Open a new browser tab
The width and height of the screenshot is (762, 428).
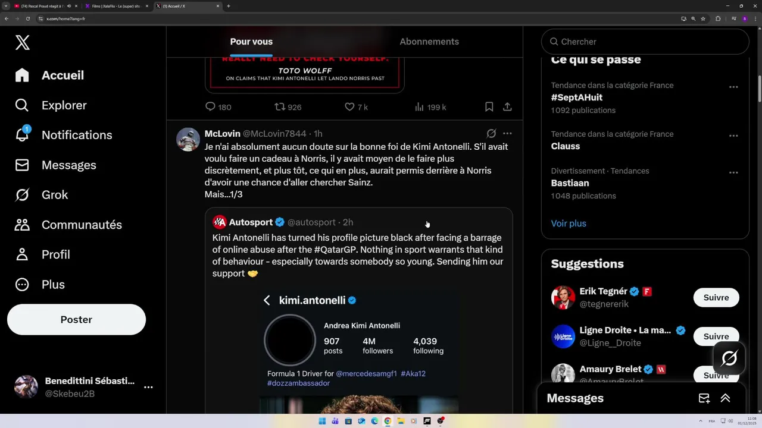(x=229, y=6)
